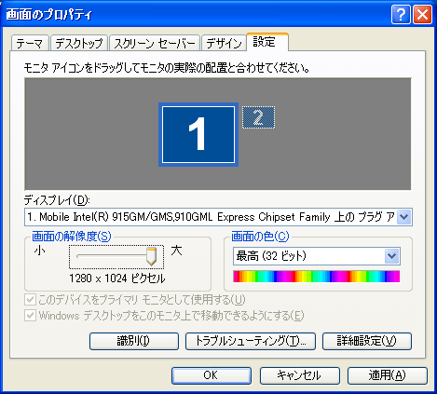
Task: Switch to the デスクトップ tab
Action: tap(79, 43)
